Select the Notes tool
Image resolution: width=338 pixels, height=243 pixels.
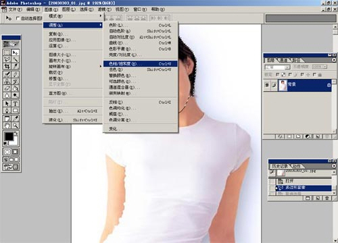tap(7, 118)
